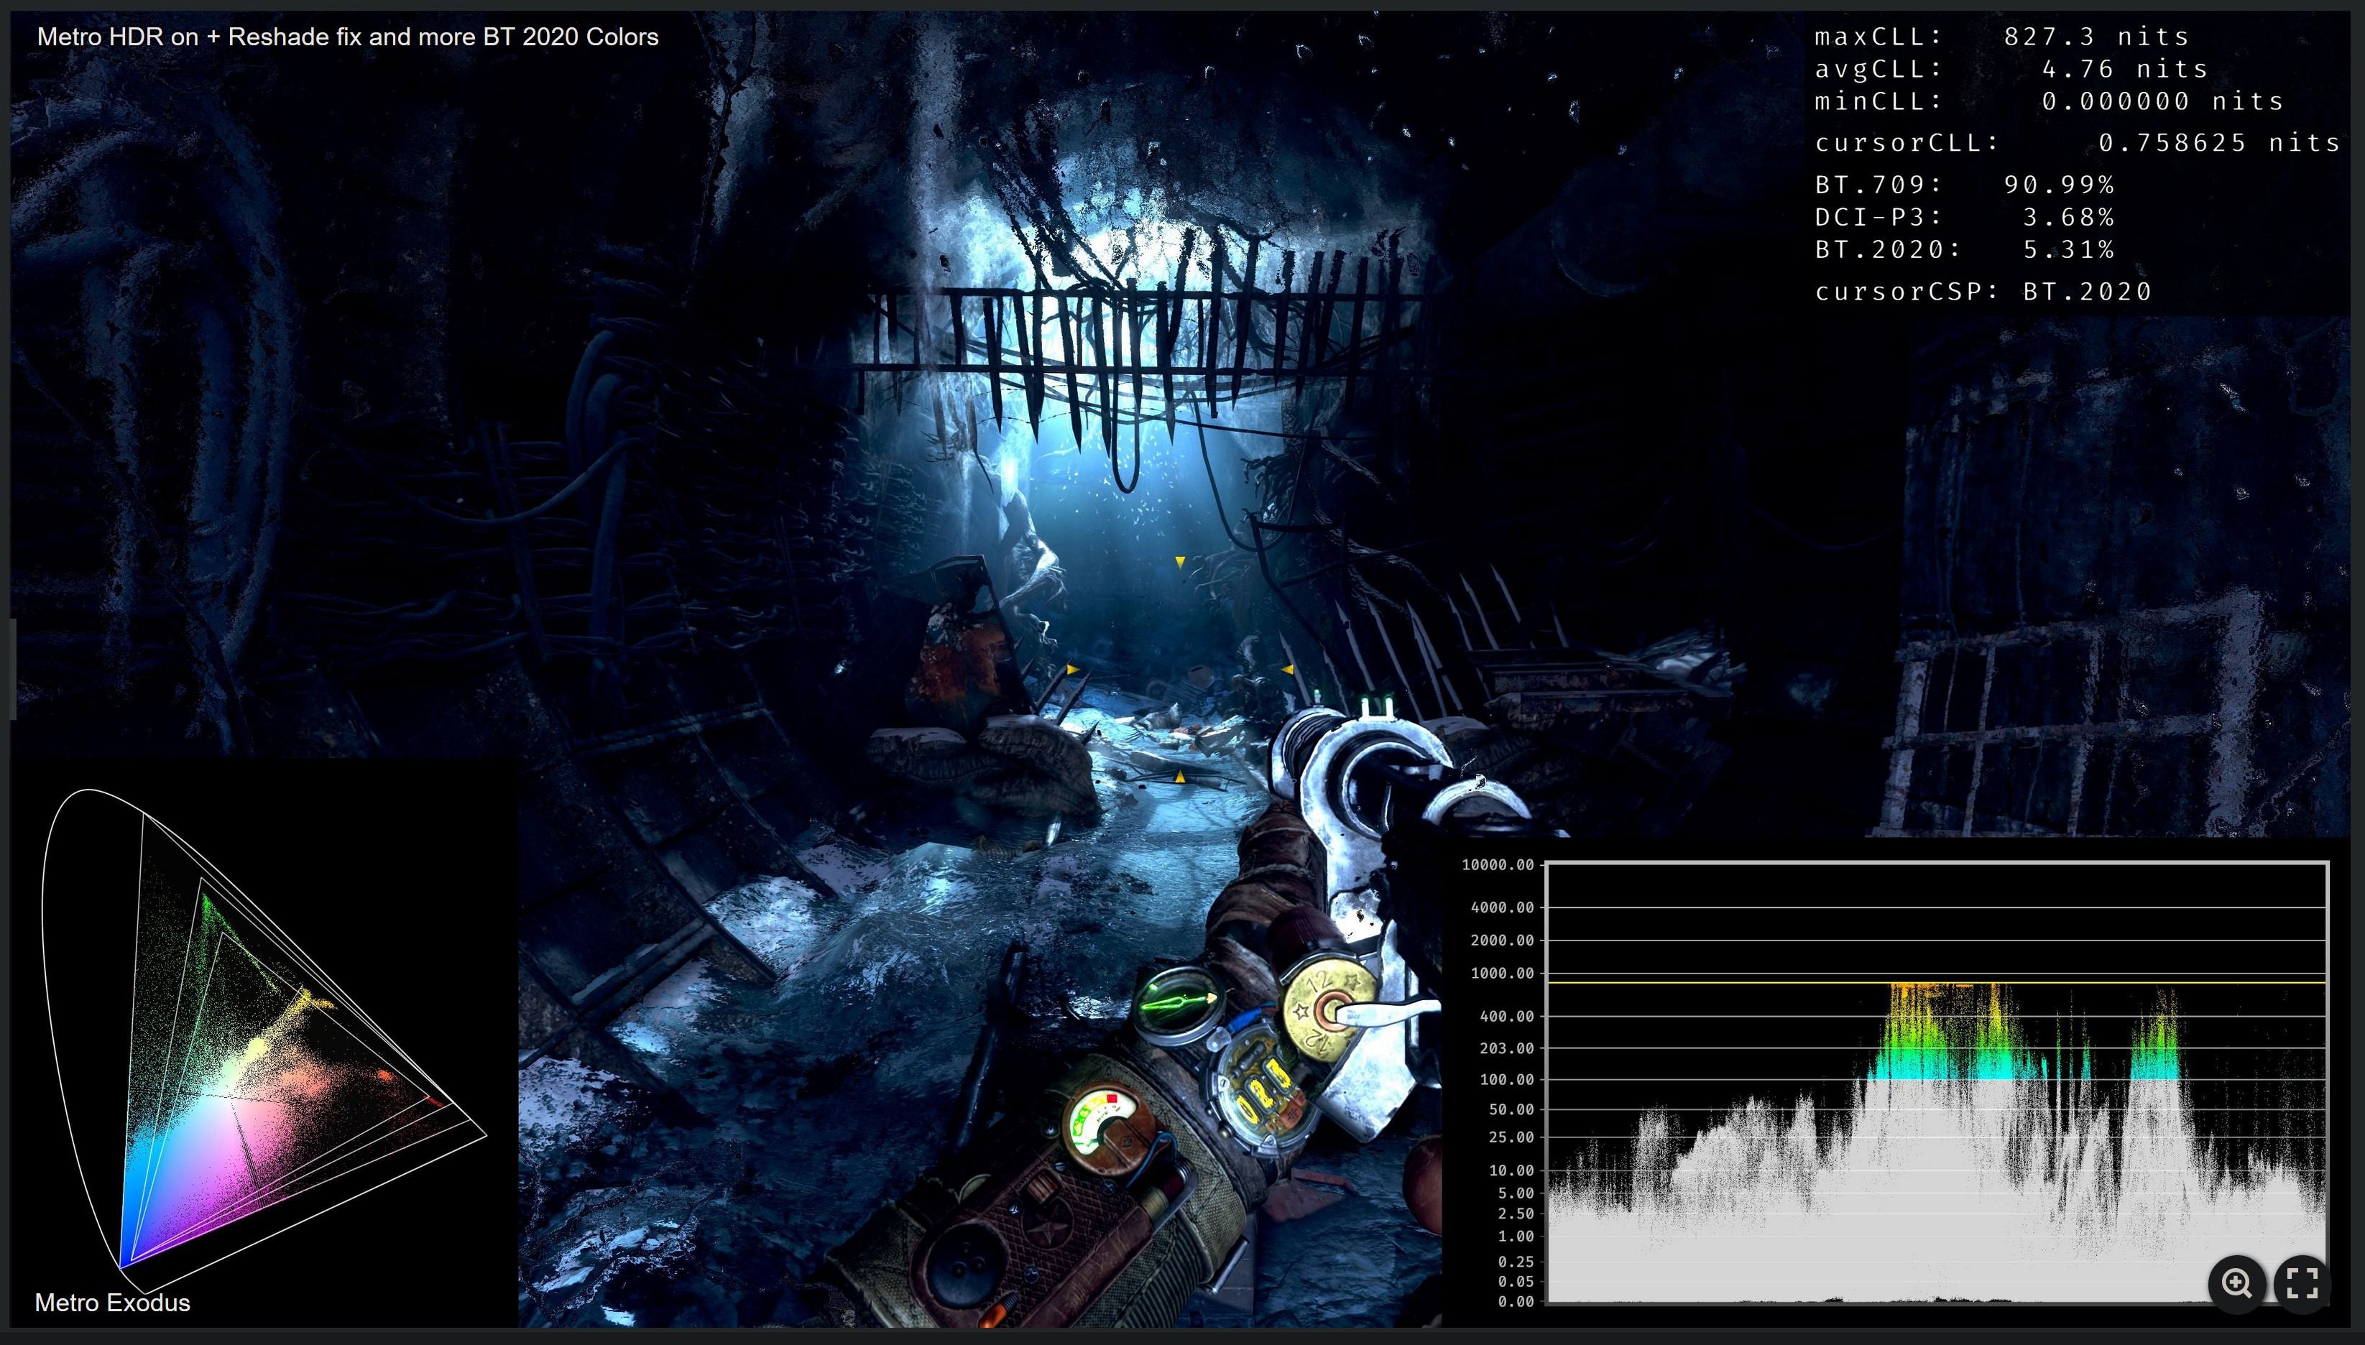Click the top yellow crosshair arrow marker

tap(1180, 560)
